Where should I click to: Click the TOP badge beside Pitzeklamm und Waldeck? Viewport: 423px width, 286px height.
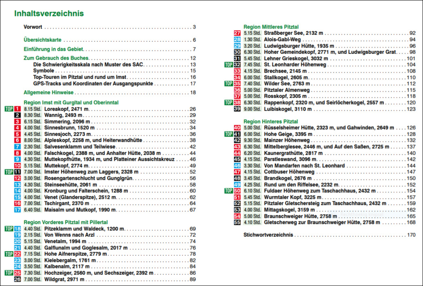point(9,229)
